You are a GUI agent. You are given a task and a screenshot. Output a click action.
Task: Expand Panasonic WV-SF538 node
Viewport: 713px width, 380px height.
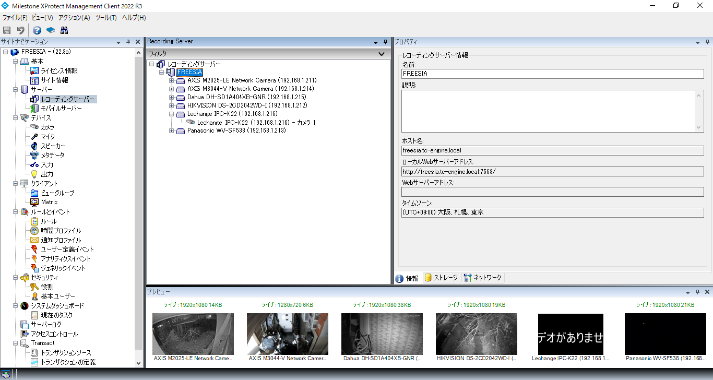point(171,131)
